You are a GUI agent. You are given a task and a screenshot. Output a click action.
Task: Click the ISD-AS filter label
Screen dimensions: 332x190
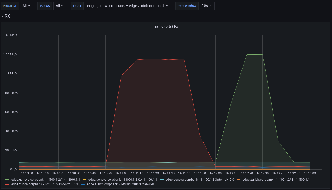click(45, 6)
